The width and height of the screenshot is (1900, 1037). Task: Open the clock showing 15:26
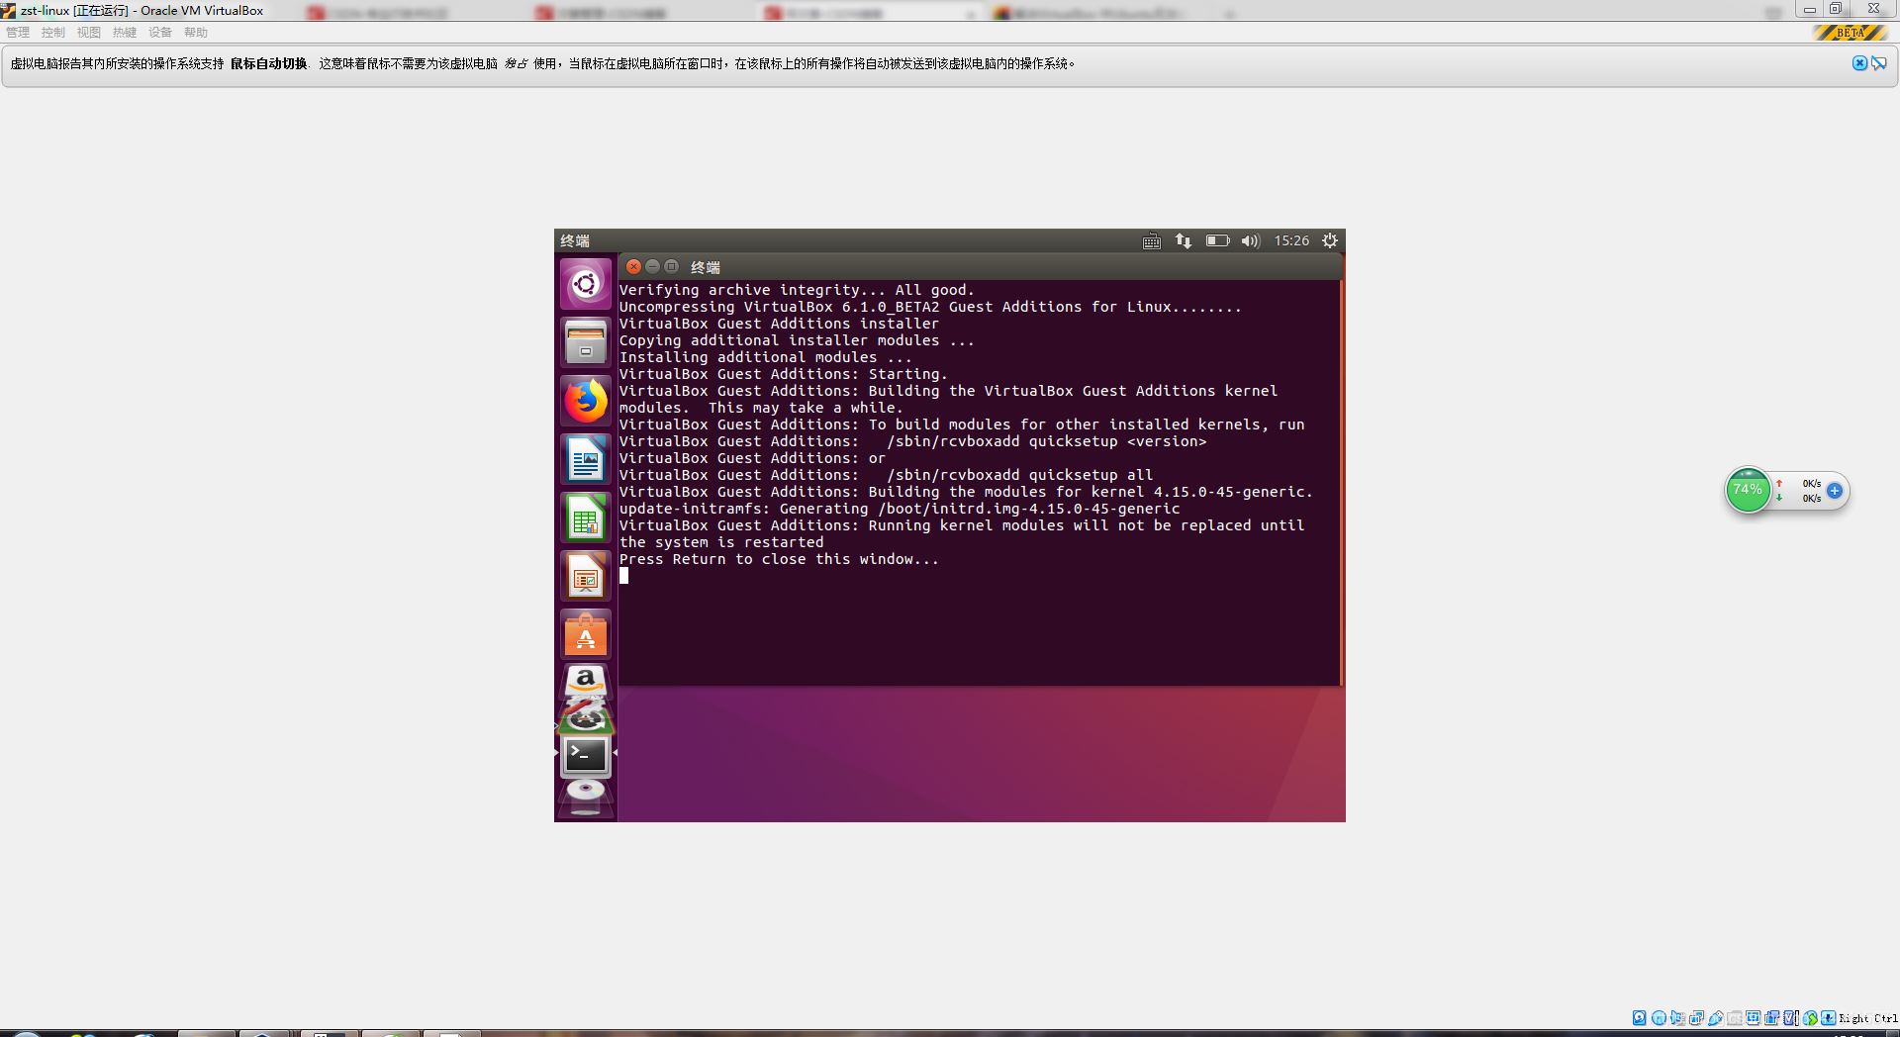[1291, 240]
